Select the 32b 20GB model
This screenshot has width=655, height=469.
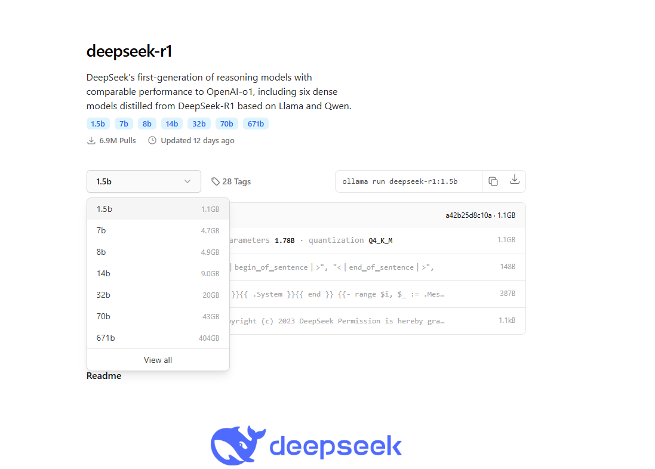pos(158,295)
